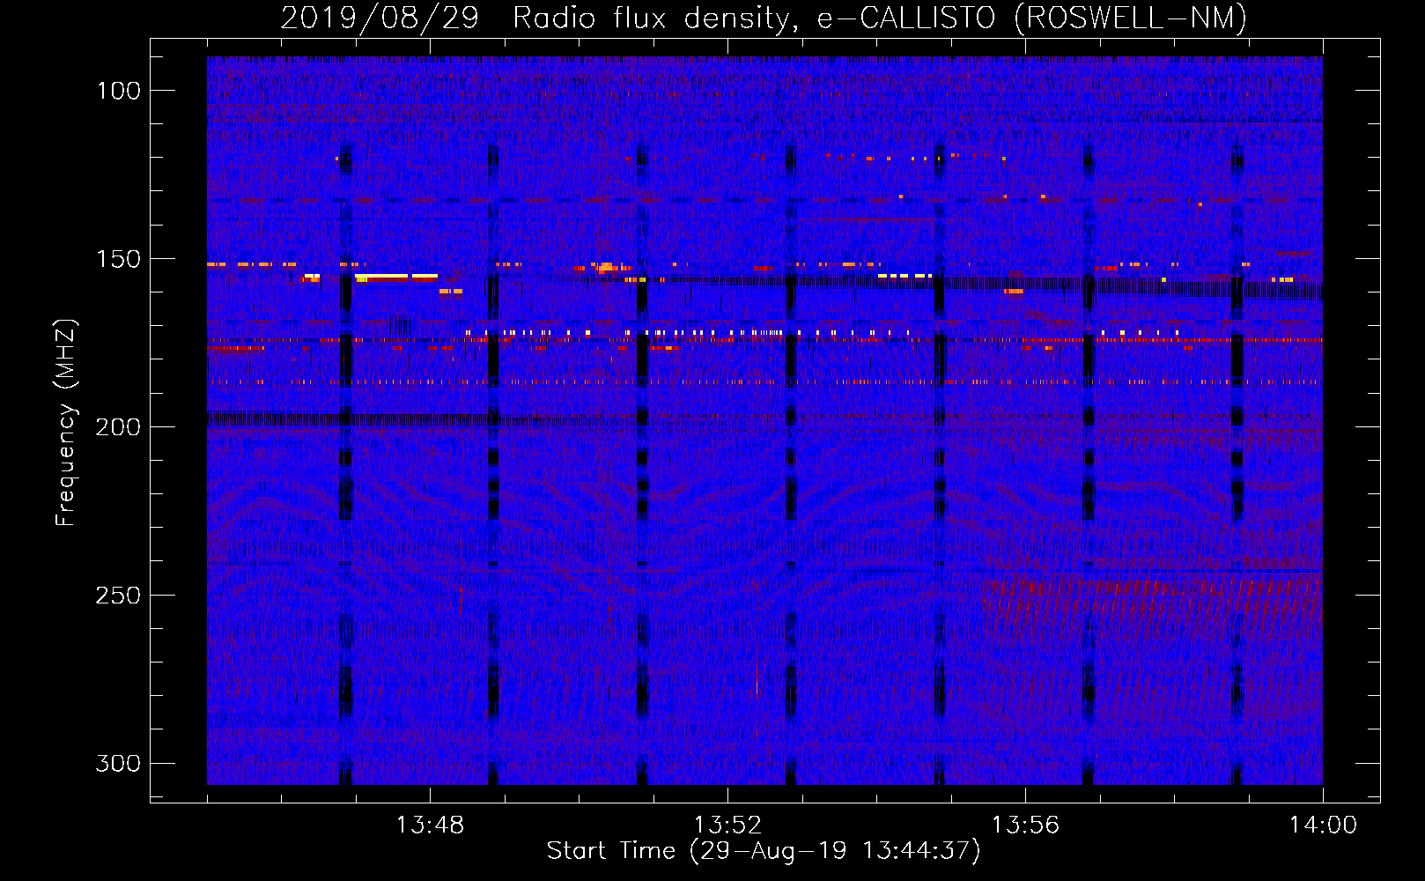Click the 14:00 time tick label
Image resolution: width=1425 pixels, height=881 pixels.
point(1323,825)
